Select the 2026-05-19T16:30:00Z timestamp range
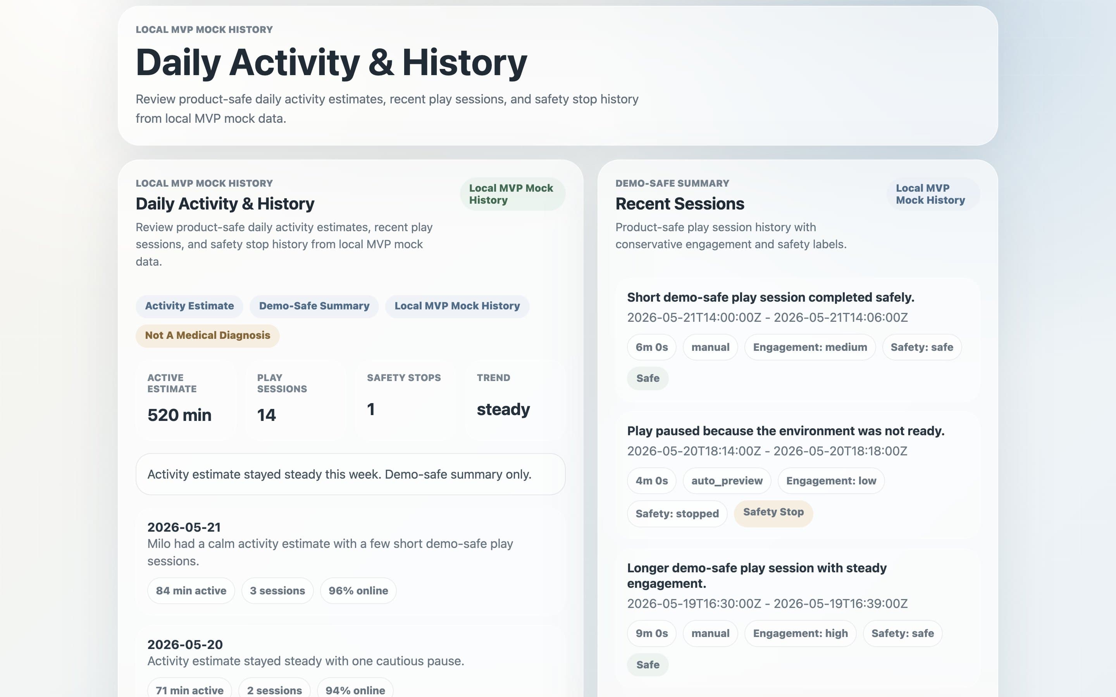Viewport: 1116px width, 697px height. [767, 603]
